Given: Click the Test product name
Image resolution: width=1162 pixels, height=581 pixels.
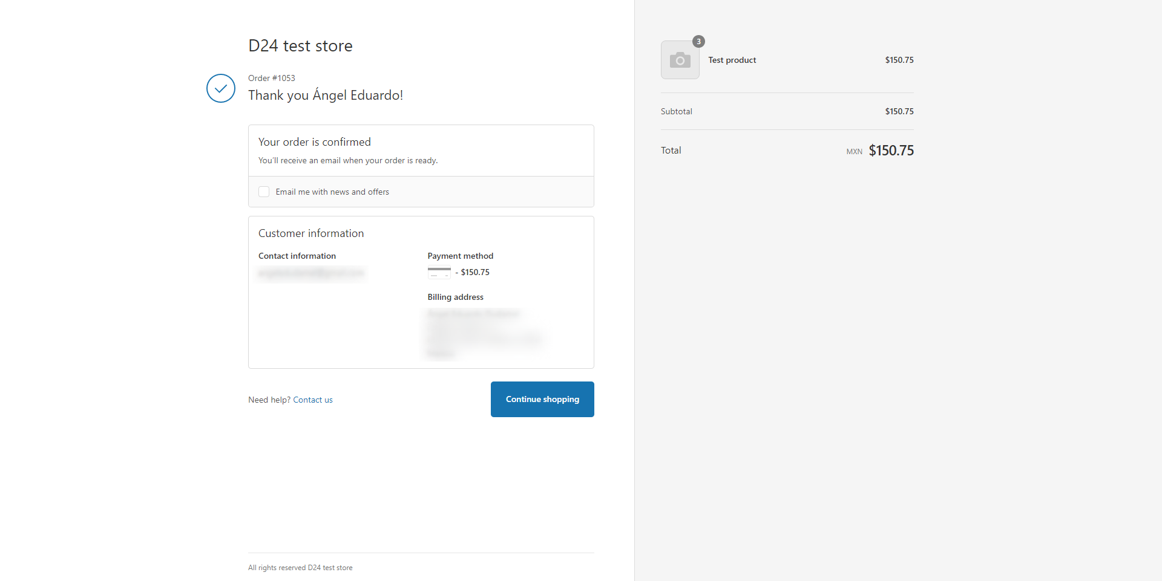Looking at the screenshot, I should pyautogui.click(x=732, y=60).
